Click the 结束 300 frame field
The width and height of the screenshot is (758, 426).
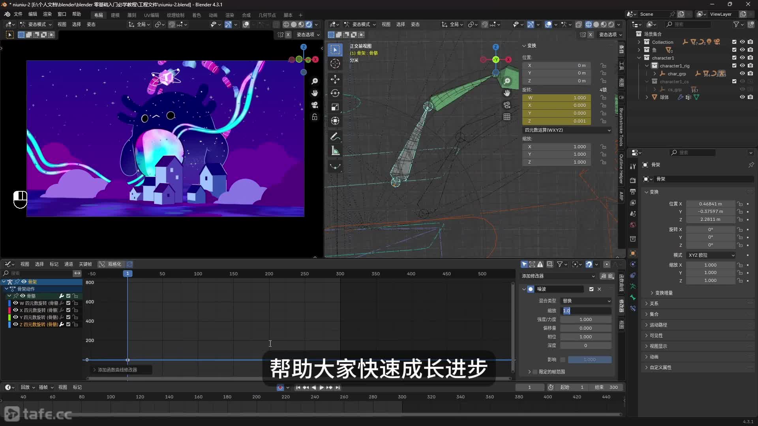tap(606, 387)
